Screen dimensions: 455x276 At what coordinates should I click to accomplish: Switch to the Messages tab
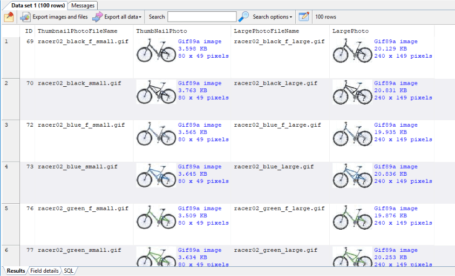pos(83,5)
